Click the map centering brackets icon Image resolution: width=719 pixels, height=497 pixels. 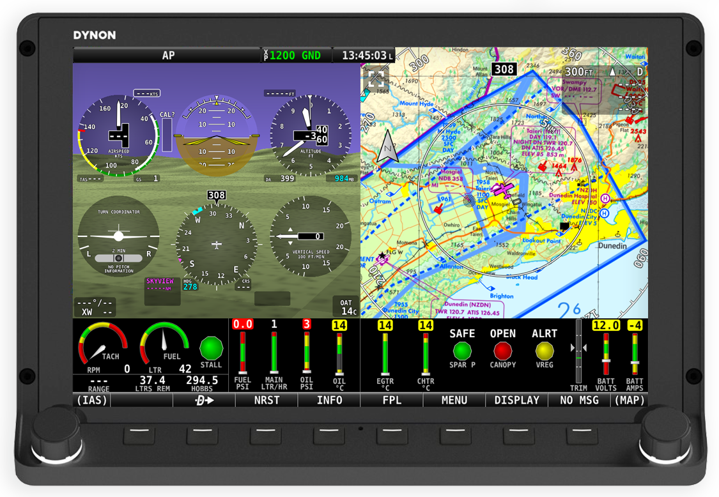point(378,80)
